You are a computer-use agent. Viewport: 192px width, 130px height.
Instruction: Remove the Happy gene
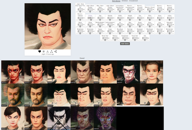coord(104,31)
